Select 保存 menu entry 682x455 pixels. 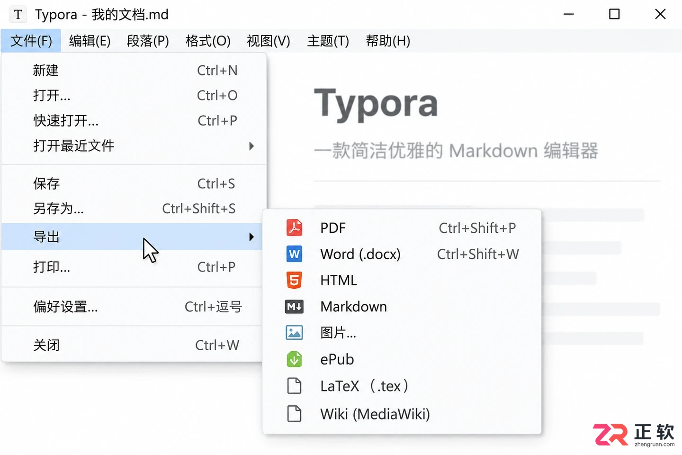(134, 183)
